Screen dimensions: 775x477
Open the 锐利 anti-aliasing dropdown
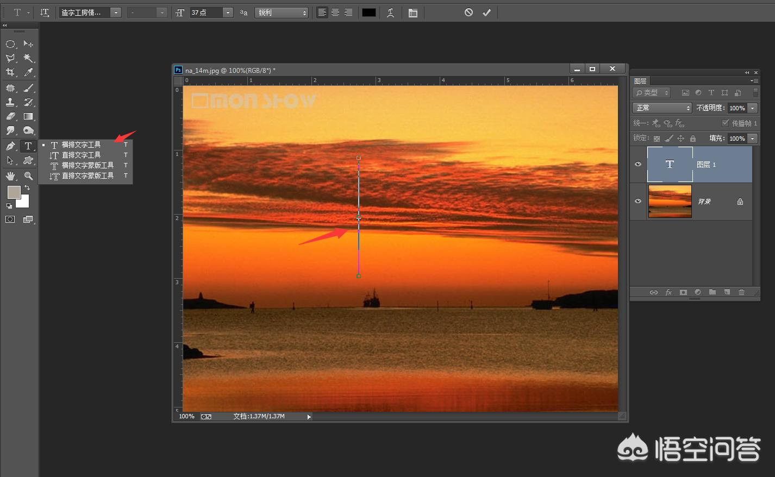click(x=282, y=12)
